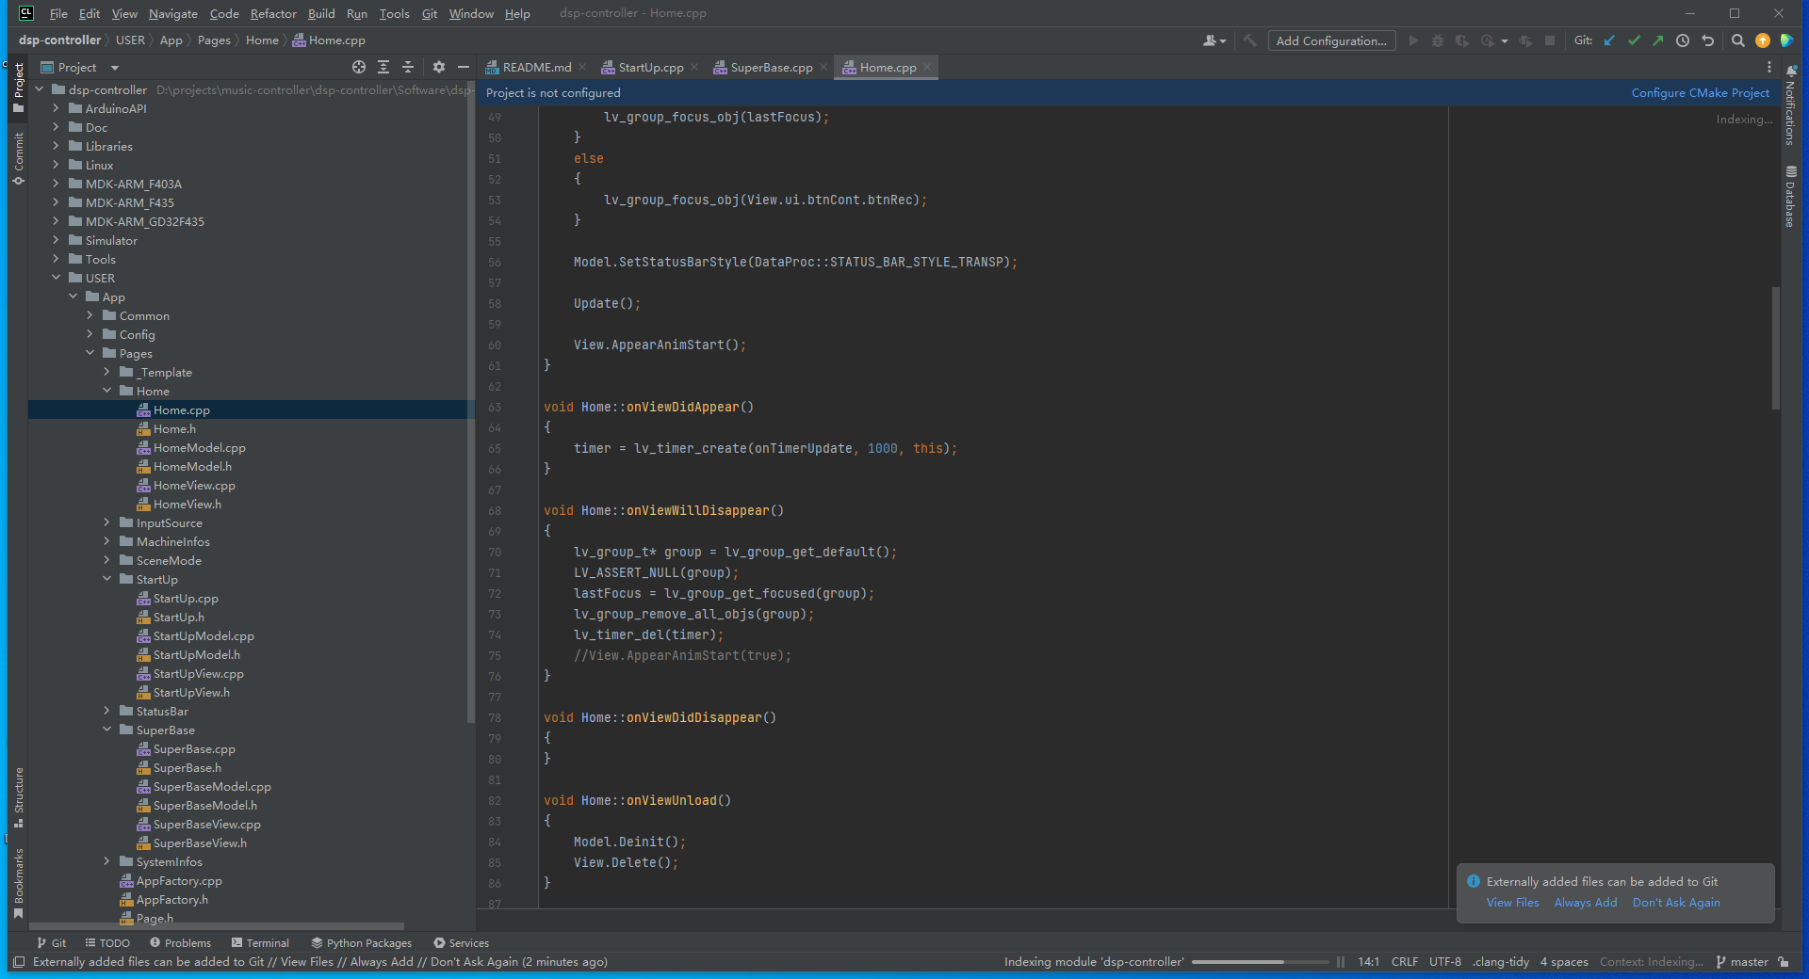Collapse the StartUp folder
The image size is (1809, 979).
[106, 579]
